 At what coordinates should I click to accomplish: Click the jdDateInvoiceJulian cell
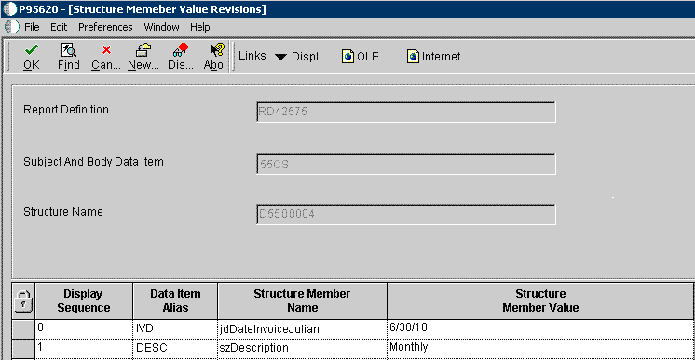coord(302,329)
